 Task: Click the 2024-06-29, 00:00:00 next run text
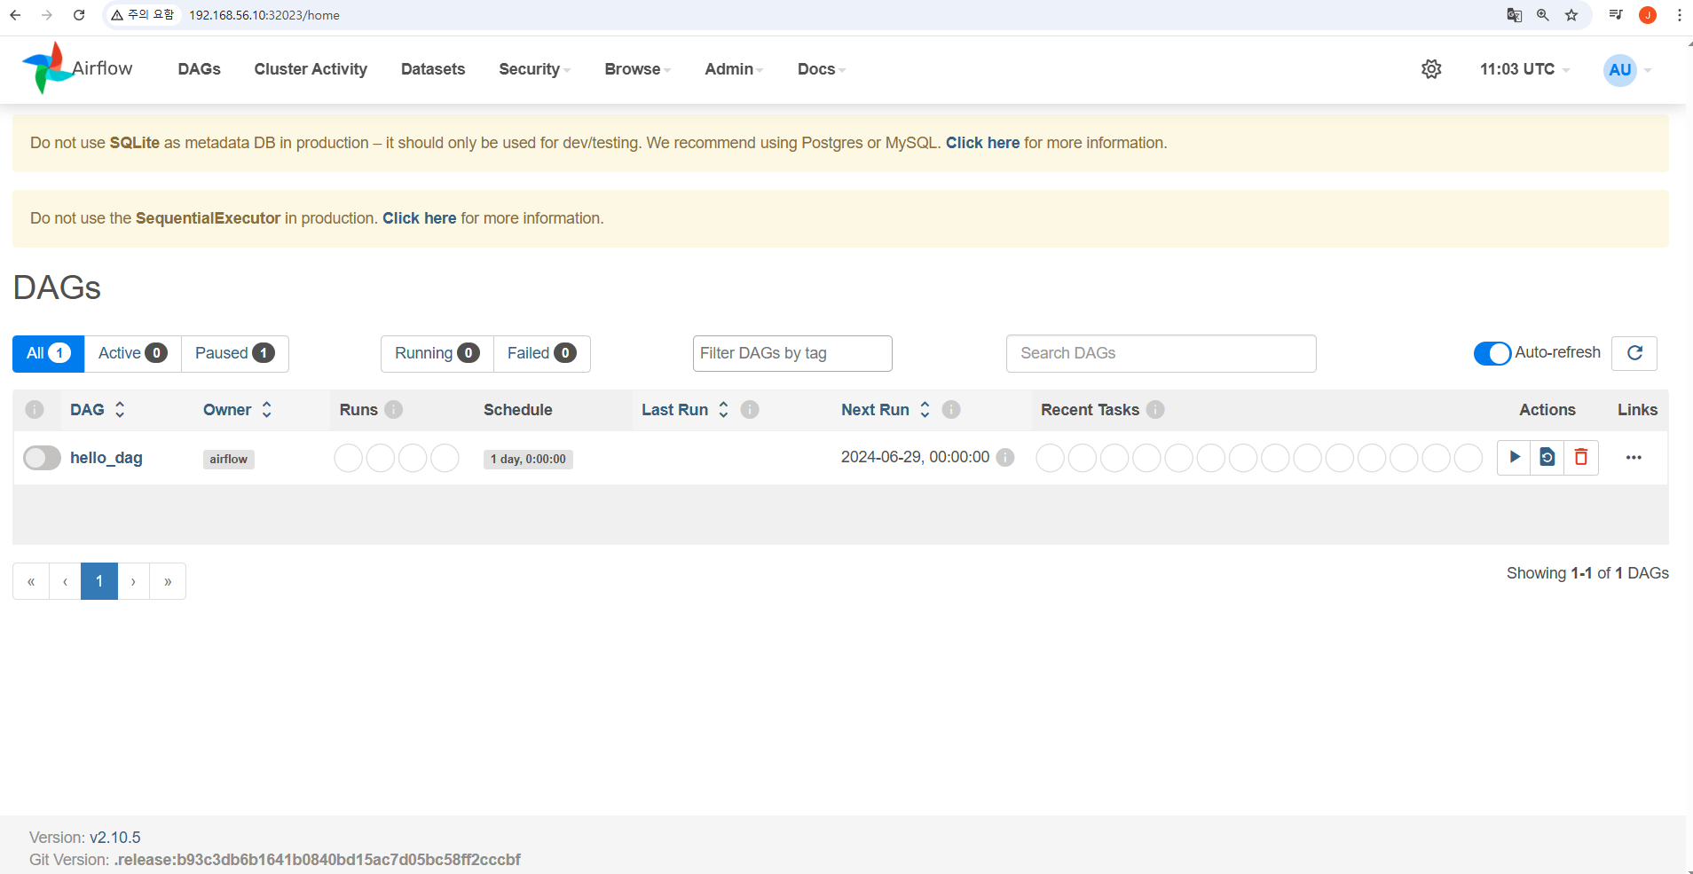915,457
